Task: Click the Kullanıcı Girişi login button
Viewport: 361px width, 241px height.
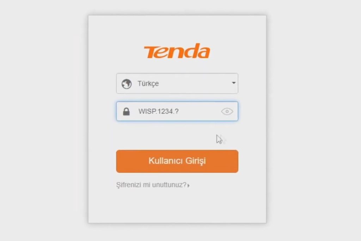Action: tap(177, 161)
